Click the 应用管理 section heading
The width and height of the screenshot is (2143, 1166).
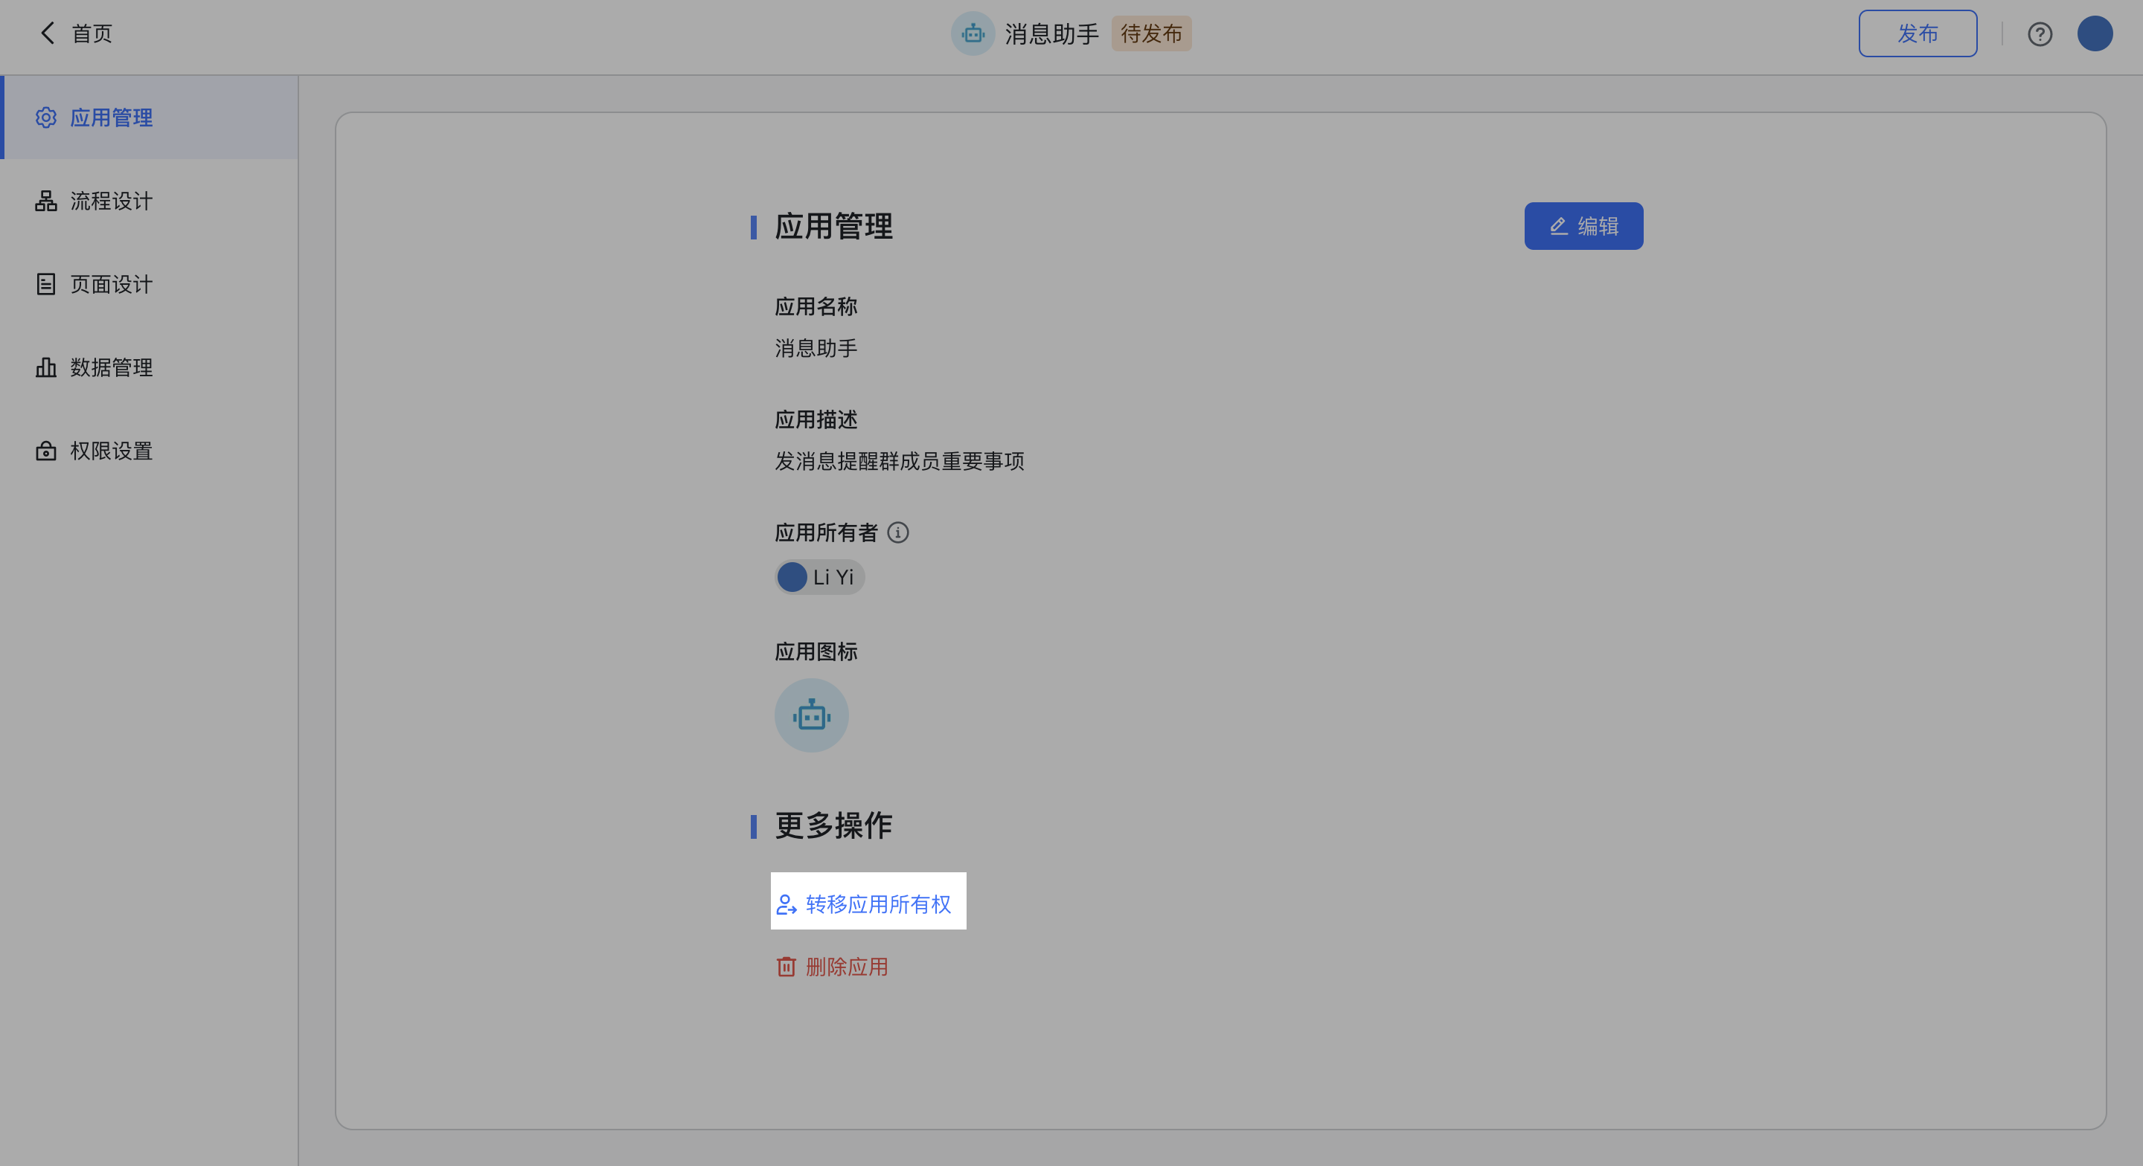833,226
